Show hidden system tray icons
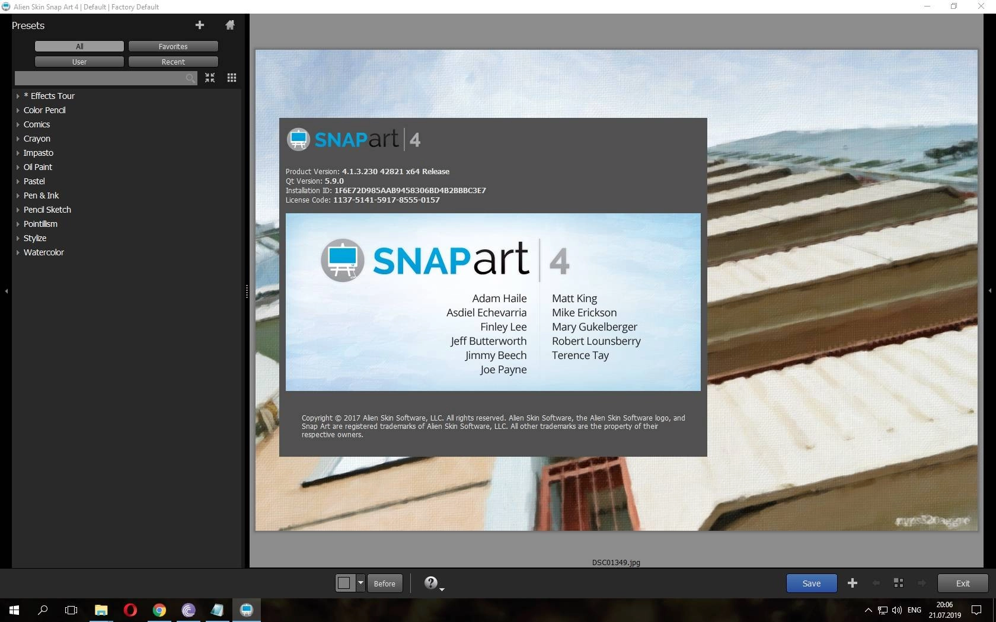 [x=868, y=610]
